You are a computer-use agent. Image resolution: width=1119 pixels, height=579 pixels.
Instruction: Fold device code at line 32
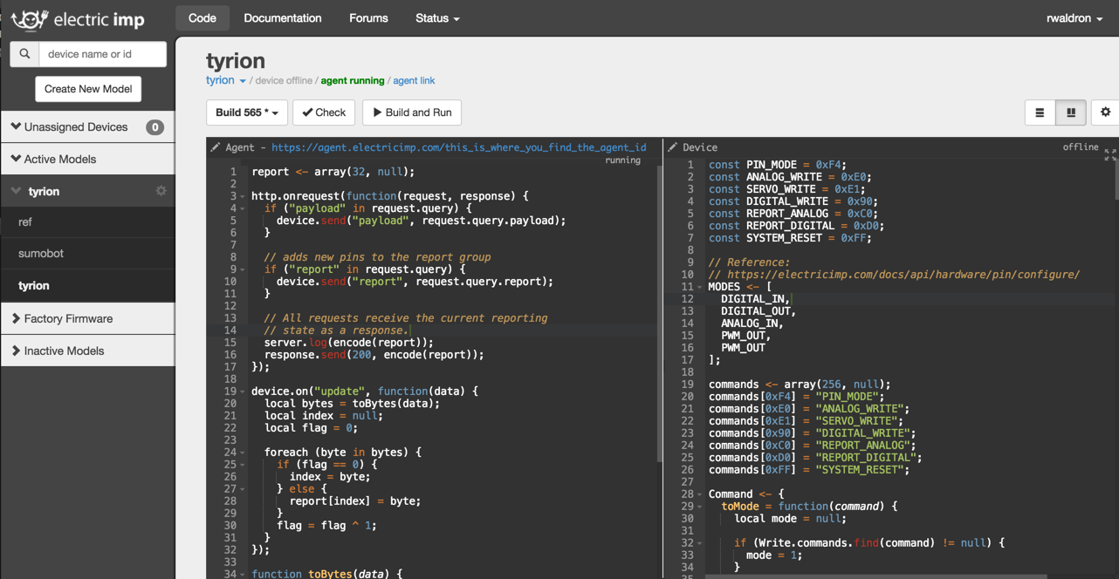point(699,543)
